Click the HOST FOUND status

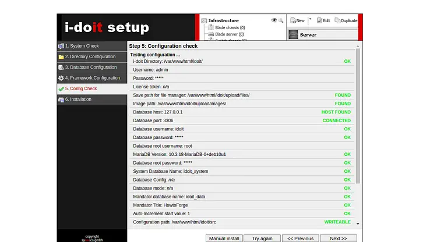[336, 112]
